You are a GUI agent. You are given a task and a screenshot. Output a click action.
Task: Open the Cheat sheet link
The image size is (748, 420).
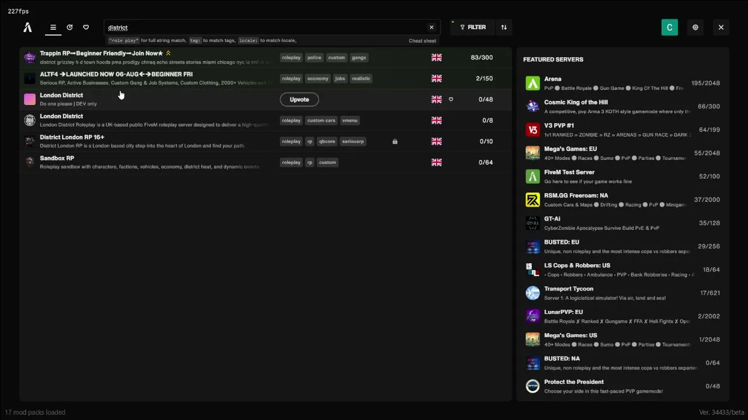click(x=422, y=41)
